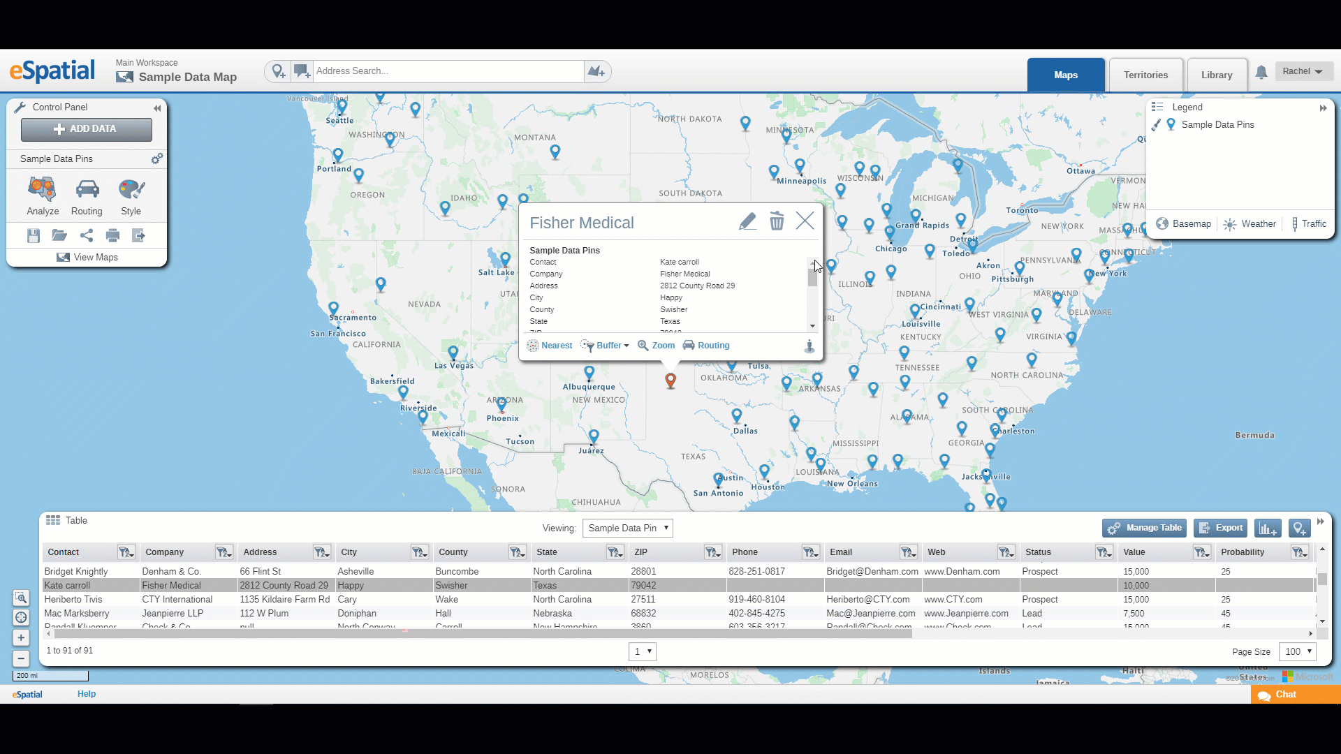Click the locate me target icon

pos(21,618)
